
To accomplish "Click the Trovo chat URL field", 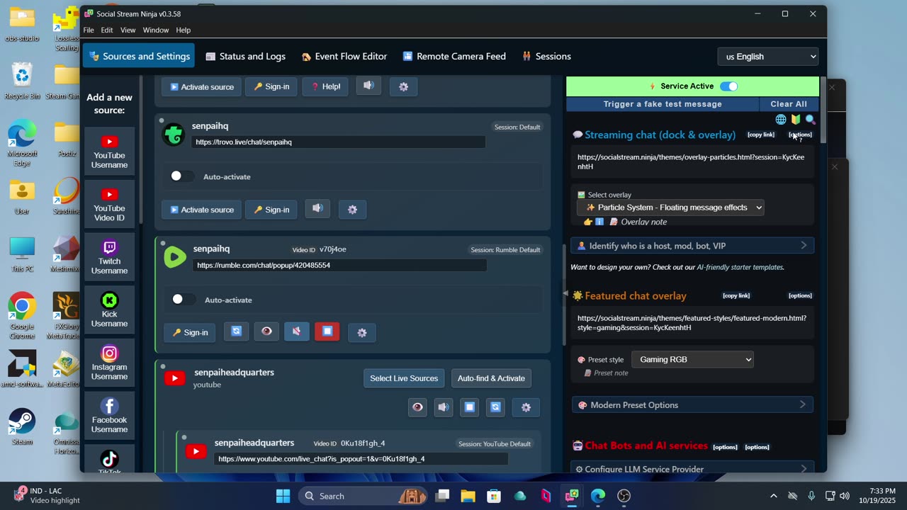I will point(339,142).
